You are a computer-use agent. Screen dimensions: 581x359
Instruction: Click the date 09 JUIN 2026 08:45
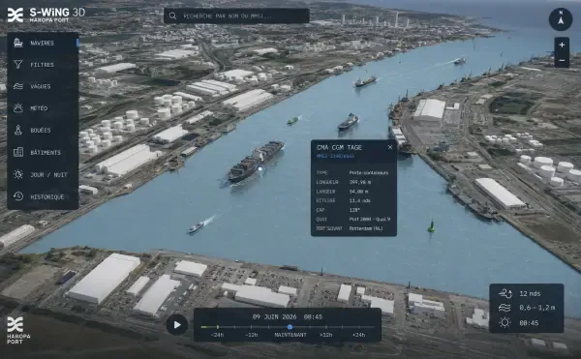coord(288,316)
